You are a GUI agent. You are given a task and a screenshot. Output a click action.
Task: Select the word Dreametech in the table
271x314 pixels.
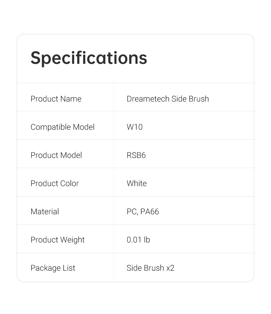[148, 99]
